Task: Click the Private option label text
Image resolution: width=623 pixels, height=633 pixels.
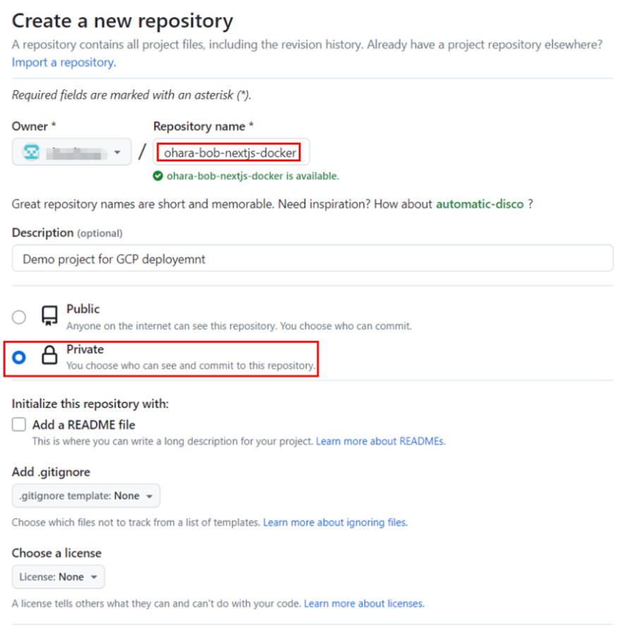Action: coord(85,349)
